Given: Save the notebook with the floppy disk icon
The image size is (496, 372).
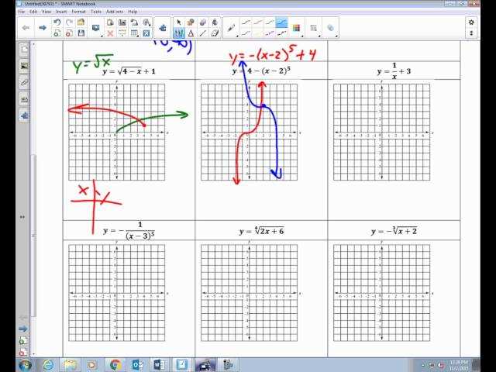Looking at the screenshot, I should click(81, 33).
